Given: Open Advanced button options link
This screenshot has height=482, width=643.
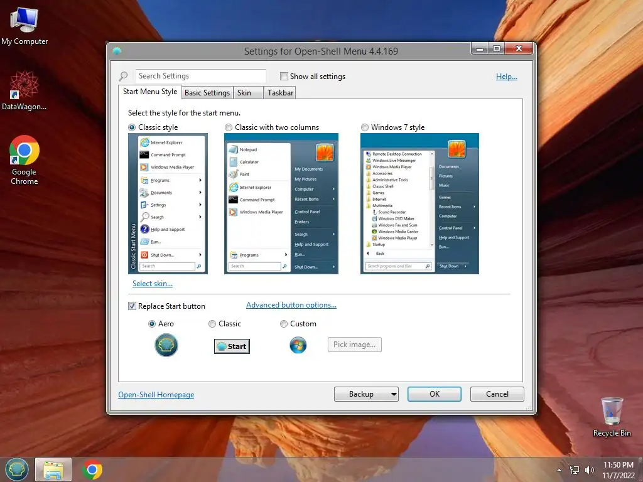Looking at the screenshot, I should point(291,305).
